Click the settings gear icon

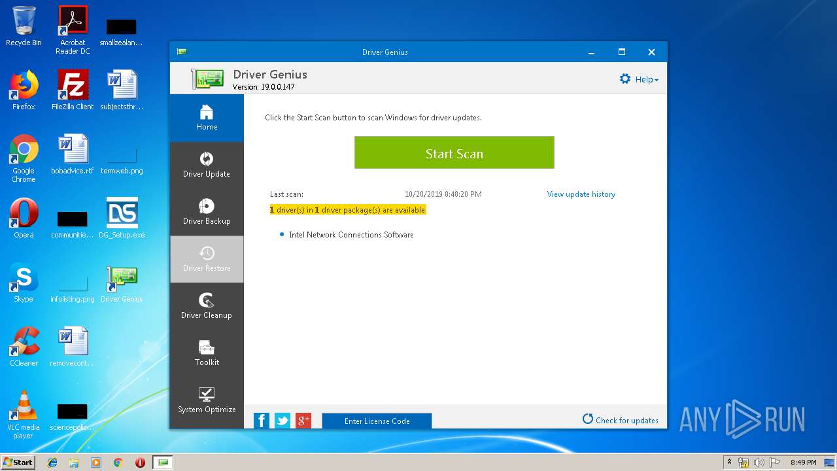[x=625, y=79]
